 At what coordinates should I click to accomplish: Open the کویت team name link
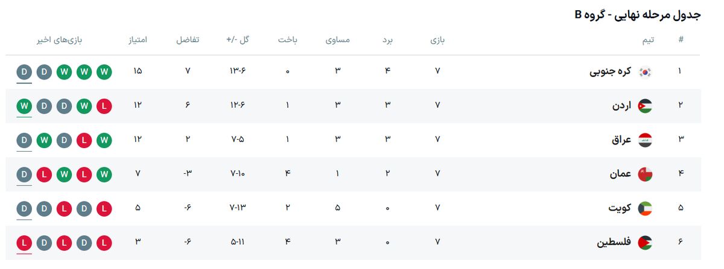click(620, 209)
